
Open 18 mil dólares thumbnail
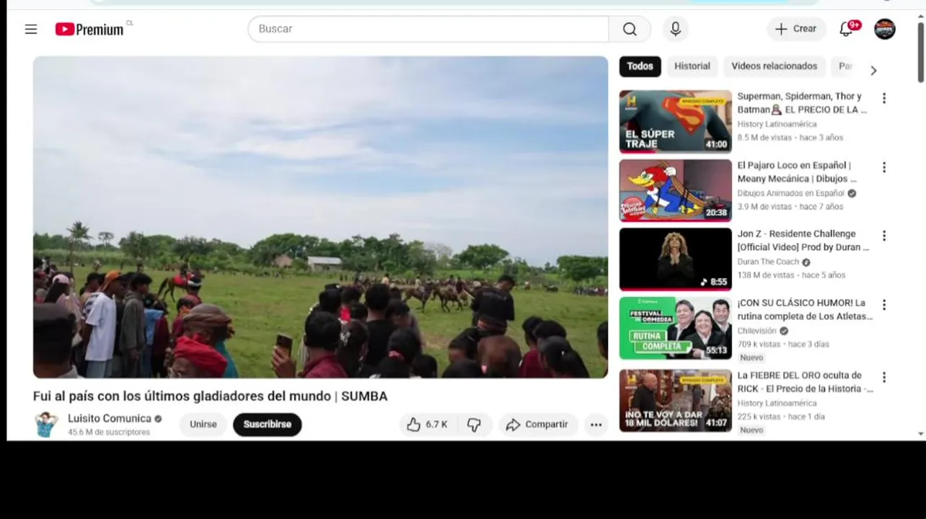675,401
